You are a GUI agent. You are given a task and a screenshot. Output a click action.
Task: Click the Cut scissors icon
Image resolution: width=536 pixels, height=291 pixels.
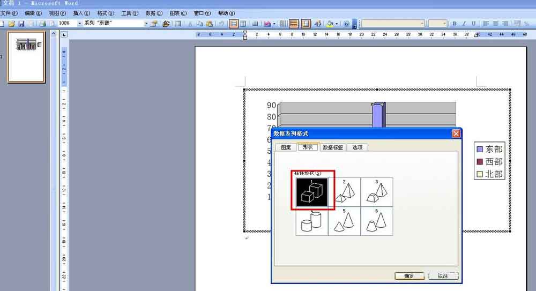[x=190, y=24]
